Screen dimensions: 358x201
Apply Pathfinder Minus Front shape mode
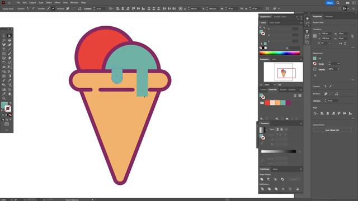(268, 179)
